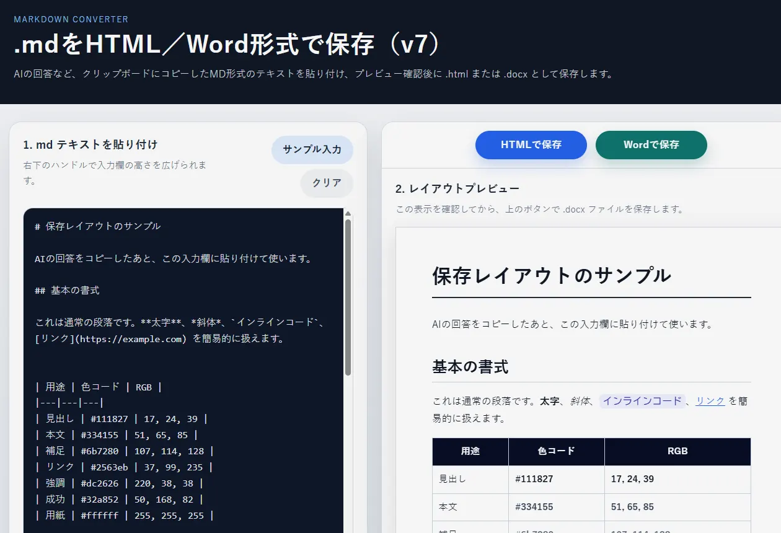781x533 pixels.
Task: Click the scrollbar up arrow of textarea
Action: [x=348, y=214]
